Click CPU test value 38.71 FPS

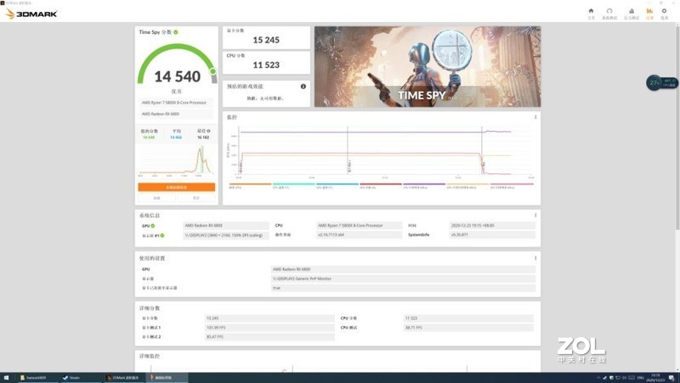pyautogui.click(x=468, y=328)
